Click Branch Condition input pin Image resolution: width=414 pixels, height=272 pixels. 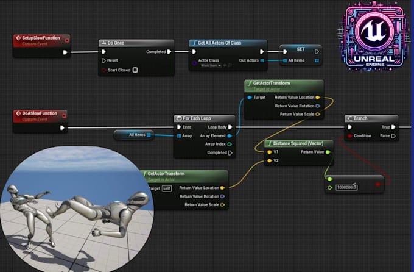349,136
